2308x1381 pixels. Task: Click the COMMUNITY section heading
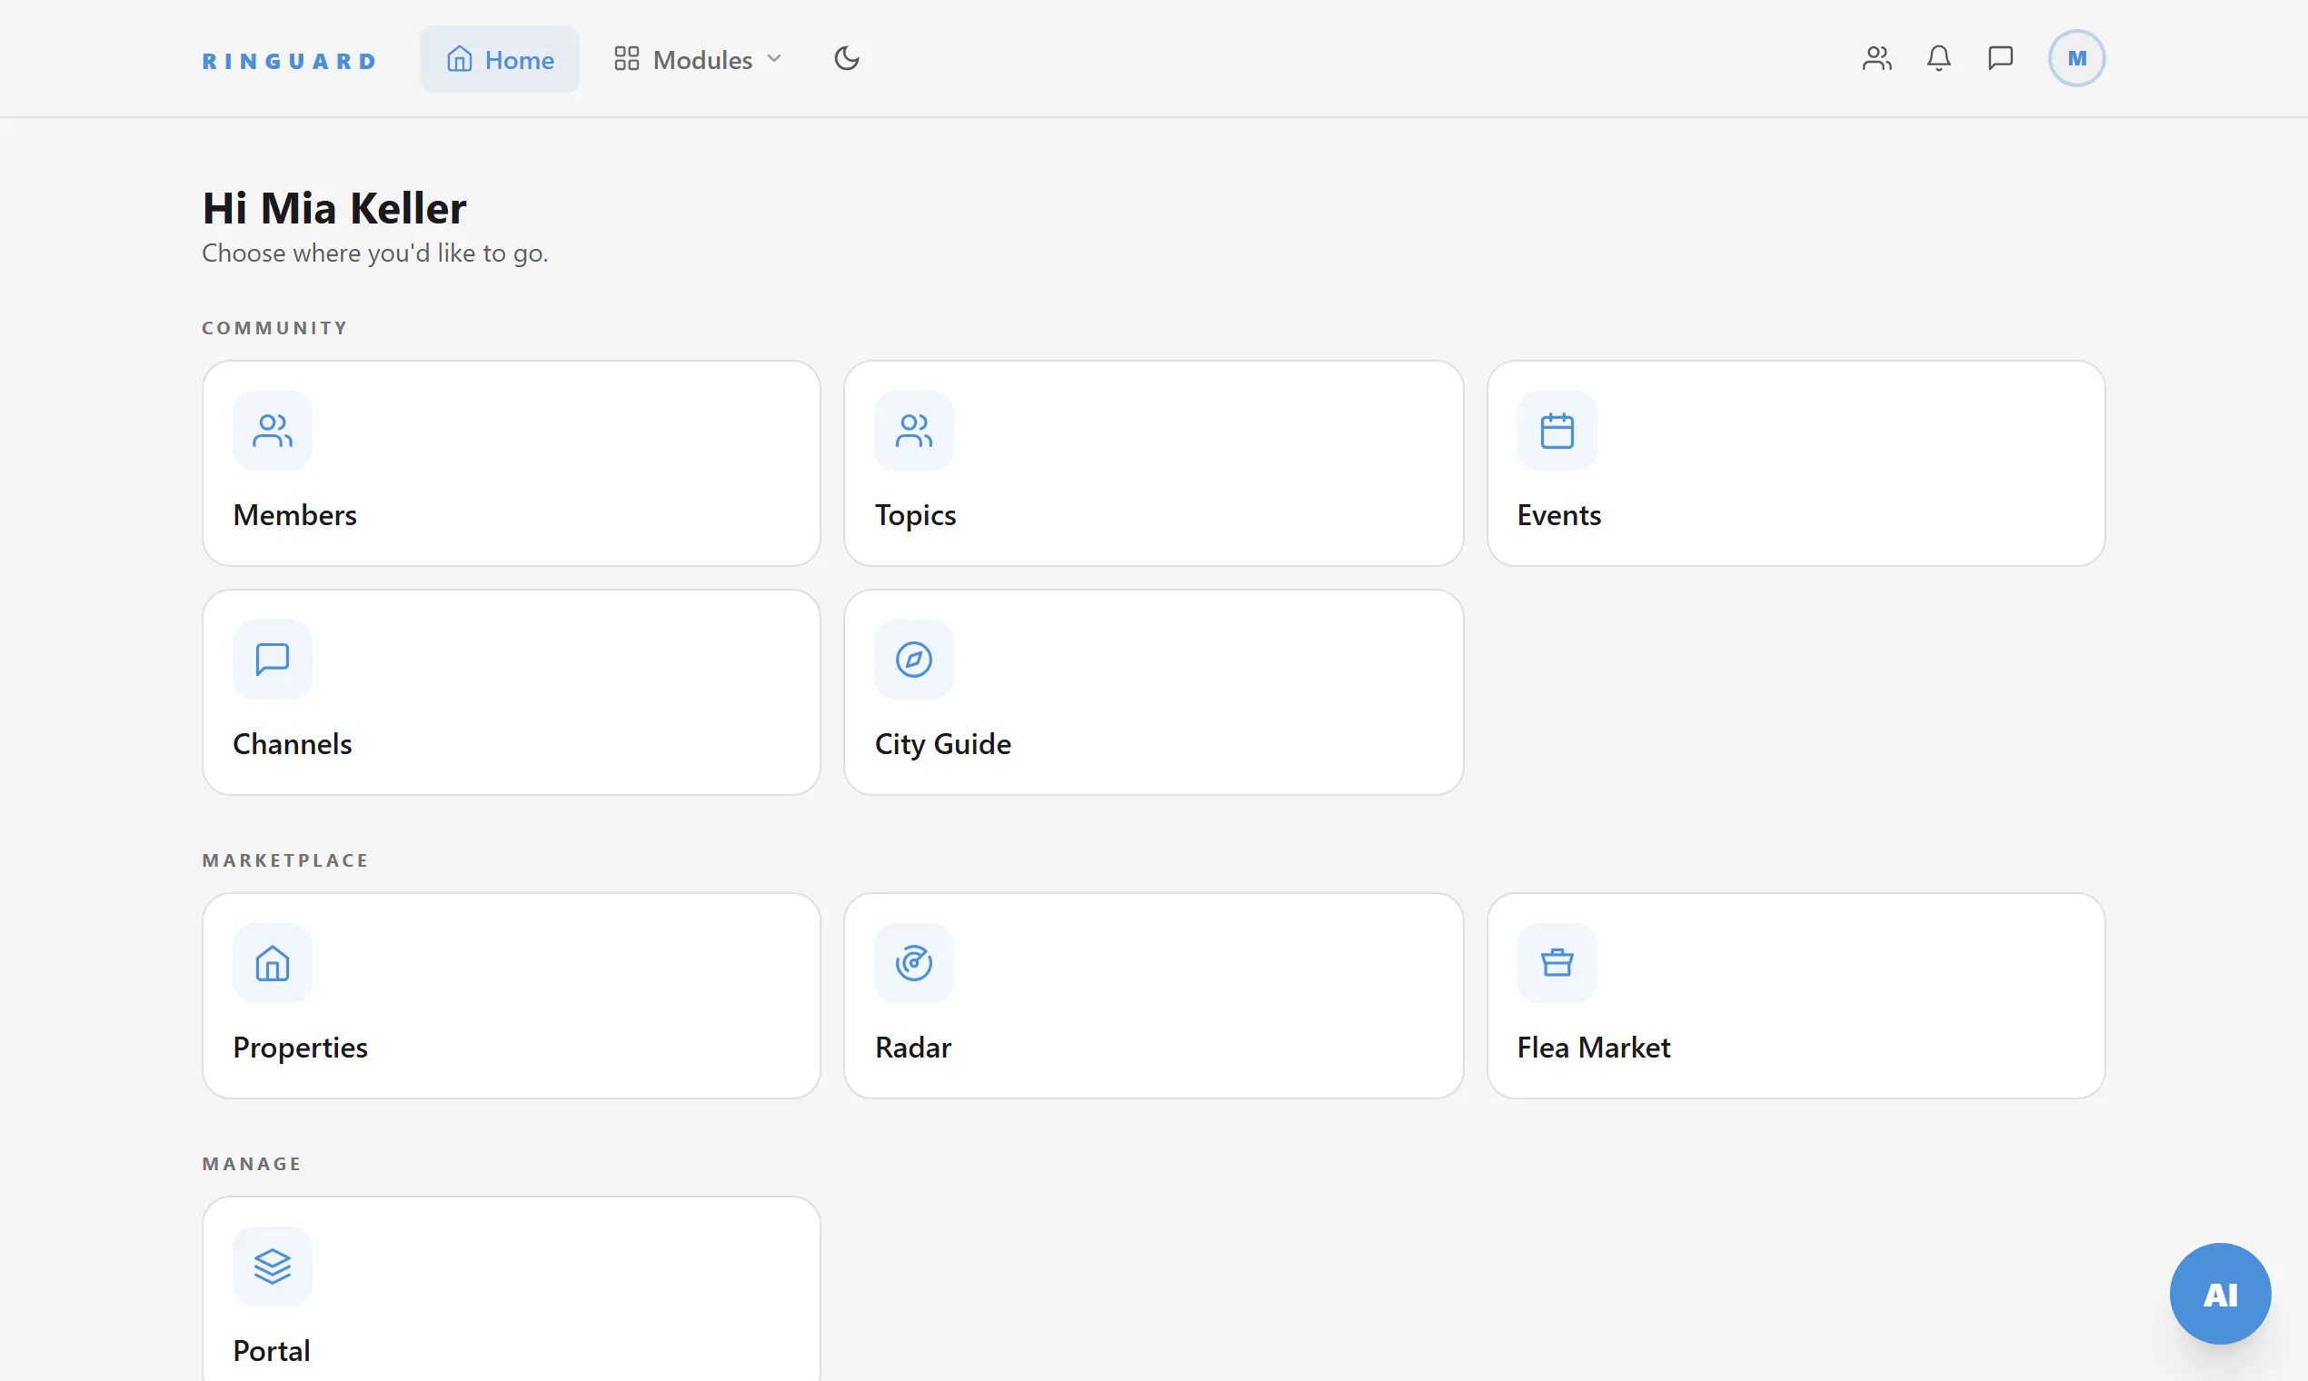click(274, 328)
